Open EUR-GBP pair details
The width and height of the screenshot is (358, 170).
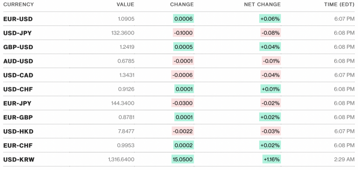click(18, 117)
